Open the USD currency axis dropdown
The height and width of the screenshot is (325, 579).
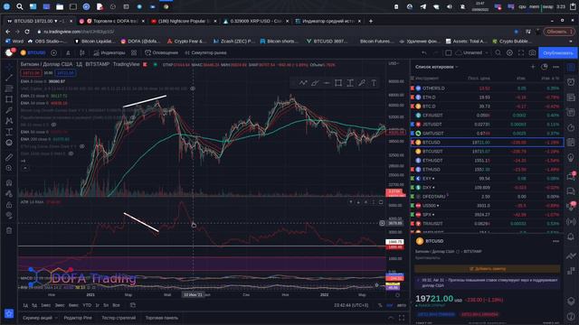tap(394, 63)
